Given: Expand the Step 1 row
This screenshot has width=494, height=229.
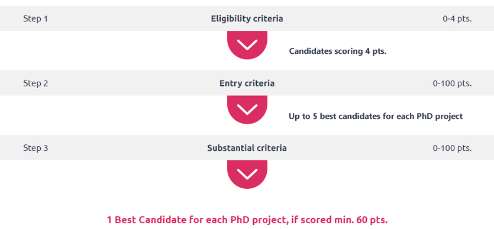Looking at the screenshot, I should click(x=247, y=18).
